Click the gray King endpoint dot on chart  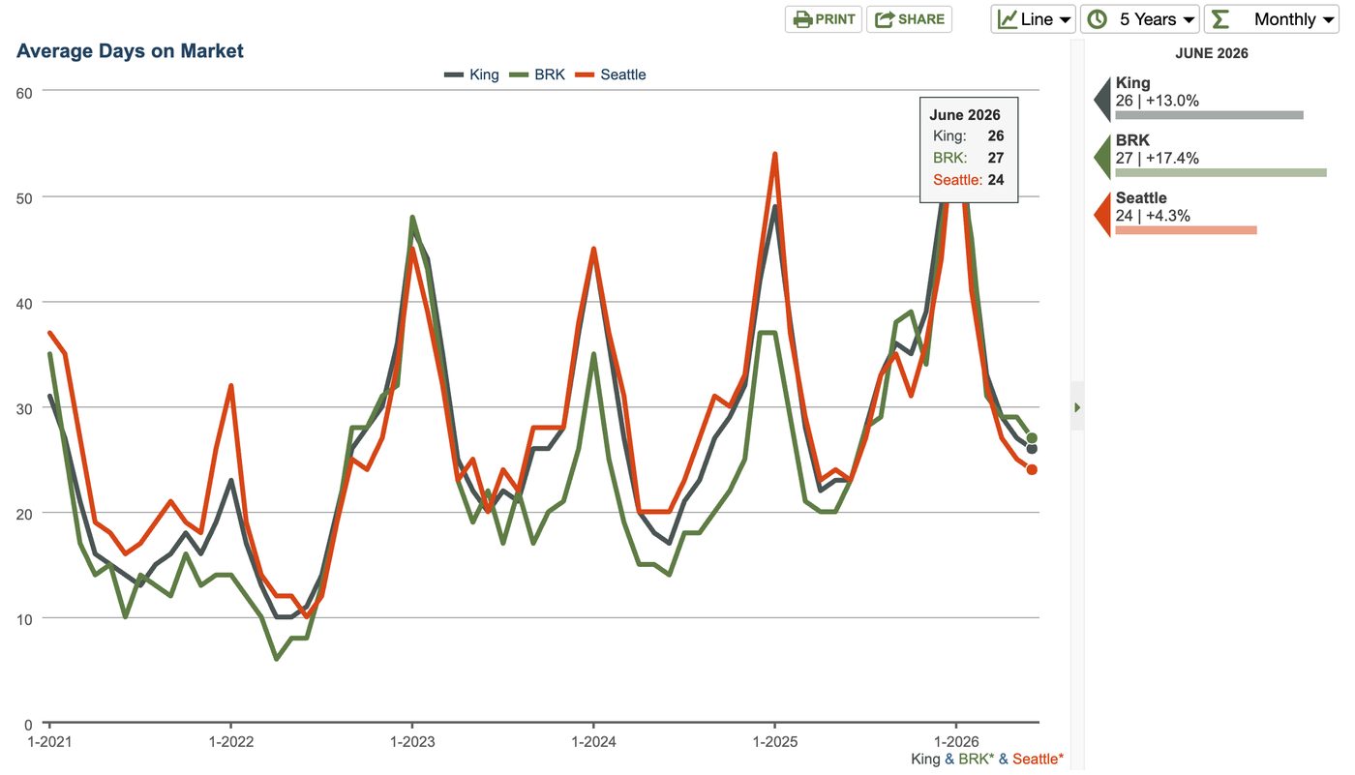(1032, 449)
